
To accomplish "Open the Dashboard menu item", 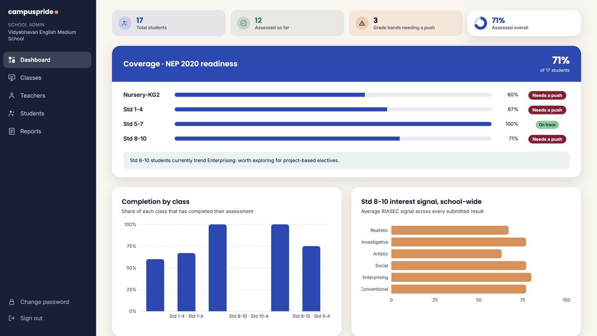I will pyautogui.click(x=47, y=60).
